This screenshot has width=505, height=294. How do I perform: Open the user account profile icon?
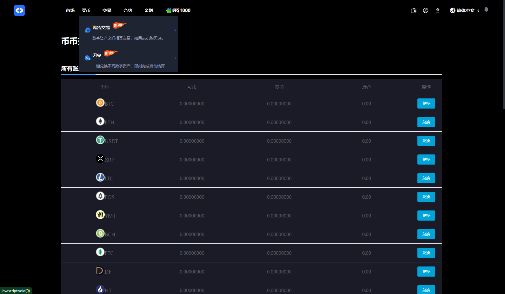426,10
